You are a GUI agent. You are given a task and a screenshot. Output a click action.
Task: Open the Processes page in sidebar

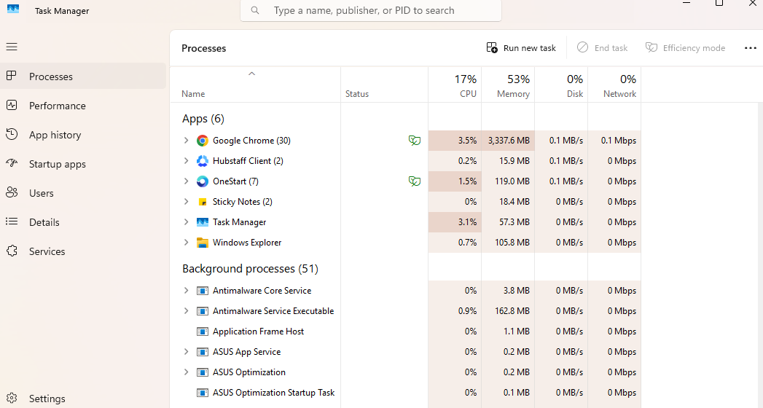pyautogui.click(x=83, y=76)
